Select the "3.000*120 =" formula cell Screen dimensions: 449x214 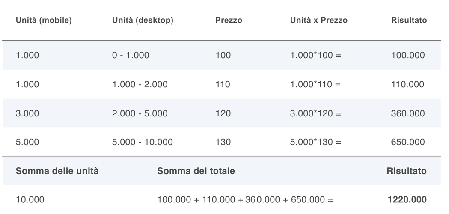pos(315,113)
